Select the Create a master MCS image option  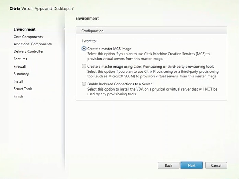[x=84, y=49]
